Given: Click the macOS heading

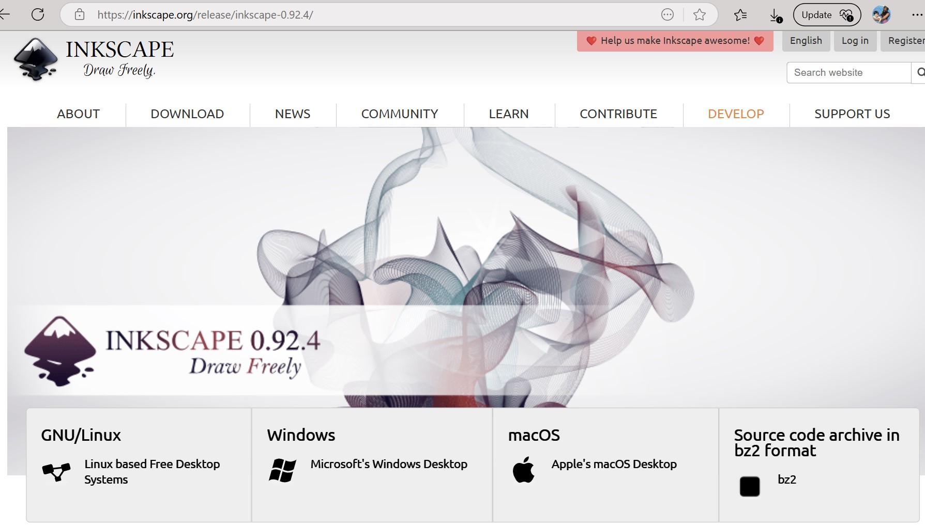Looking at the screenshot, I should point(534,435).
